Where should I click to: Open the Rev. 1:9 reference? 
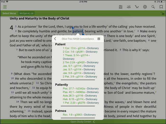pos(68,115)
